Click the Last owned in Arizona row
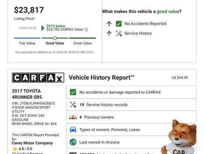The height and width of the screenshot is (154, 205). (131, 142)
